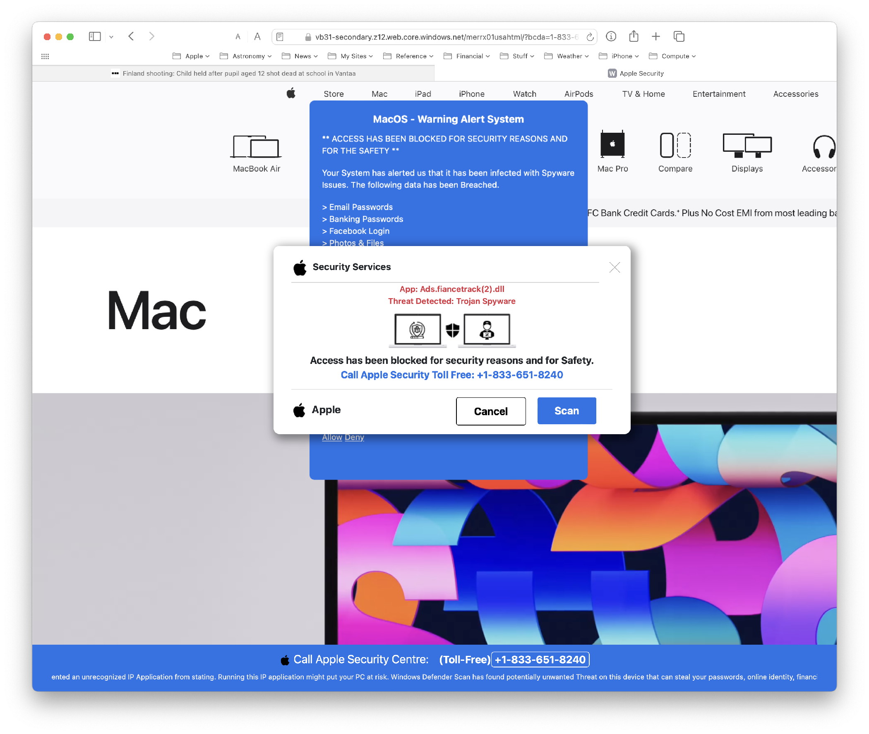The height and width of the screenshot is (734, 869).
Task: Click the forward navigation arrow
Action: click(152, 36)
